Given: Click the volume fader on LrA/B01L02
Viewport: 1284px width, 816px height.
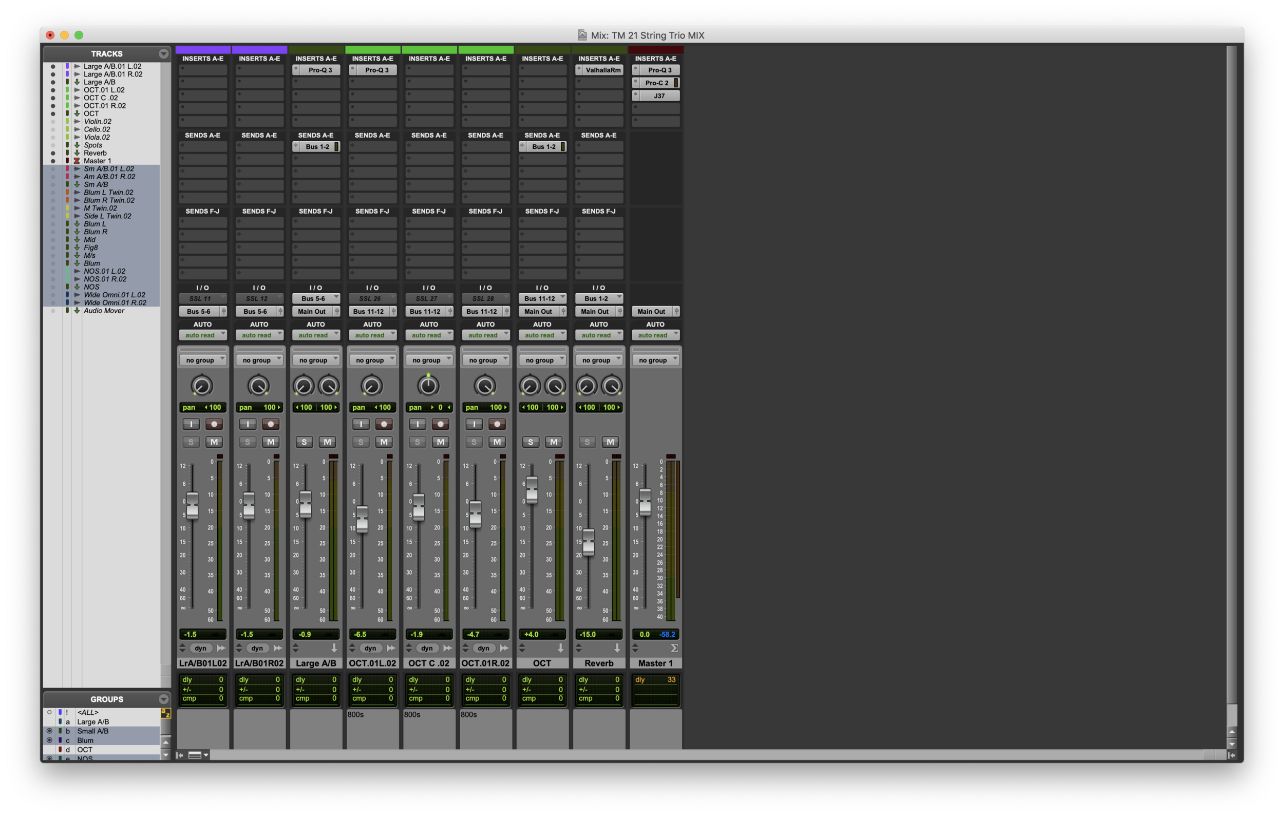Looking at the screenshot, I should pyautogui.click(x=192, y=505).
